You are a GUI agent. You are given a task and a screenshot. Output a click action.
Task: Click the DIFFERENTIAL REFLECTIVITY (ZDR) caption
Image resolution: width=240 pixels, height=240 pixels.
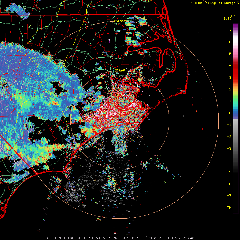[83, 238]
